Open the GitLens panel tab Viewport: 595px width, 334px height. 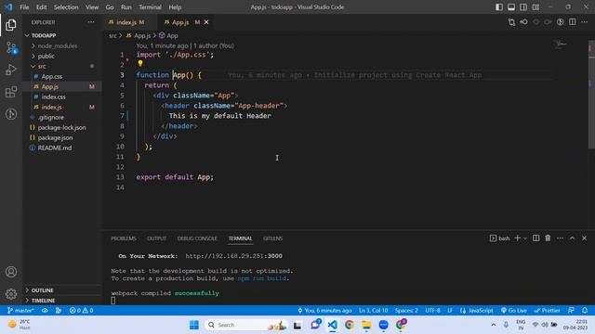(272, 238)
